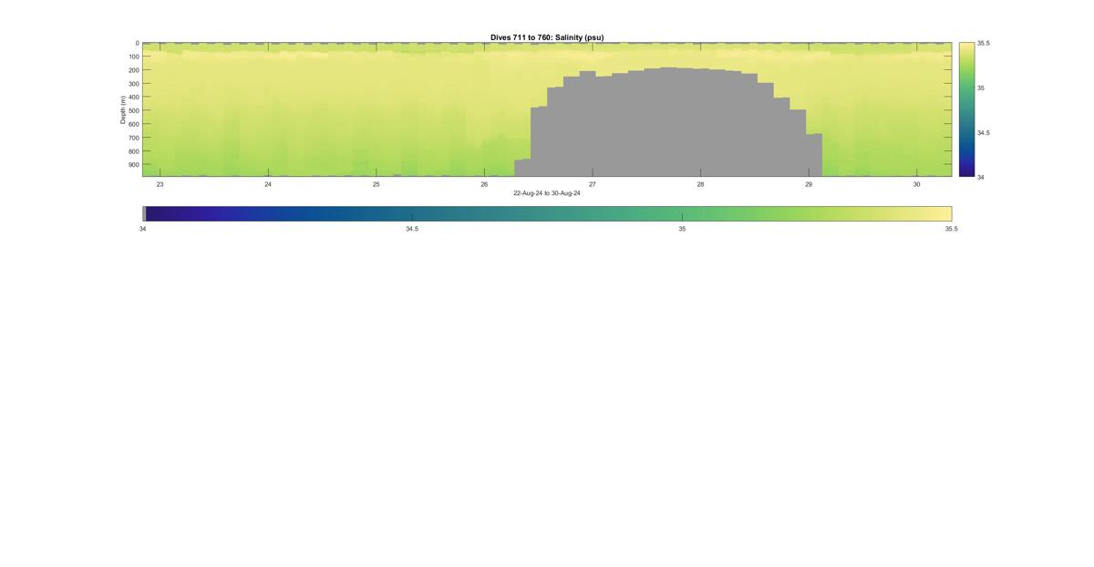Image resolution: width=1094 pixels, height=567 pixels.
Task: Click x-axis tick label "30"
Action: click(916, 184)
